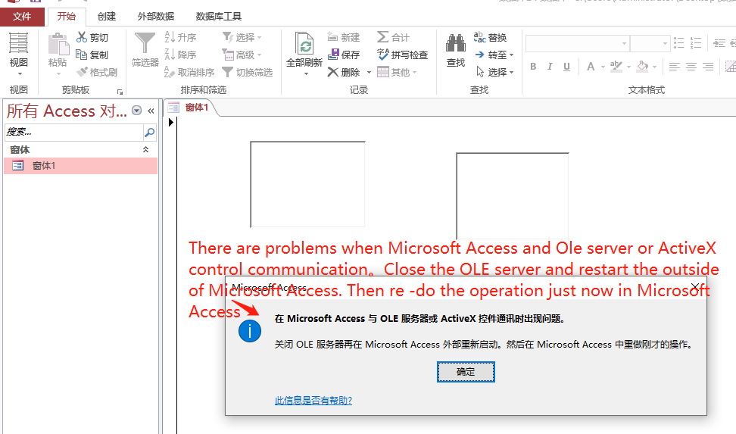Click Save record (保存)
Viewport: 736px width, 434px height.
click(344, 55)
